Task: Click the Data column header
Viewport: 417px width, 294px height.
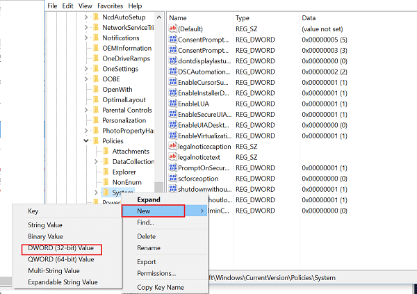Action: [309, 18]
